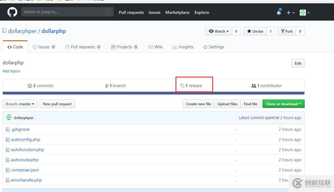Click file icon beside errorhandle.php

pos(8,180)
